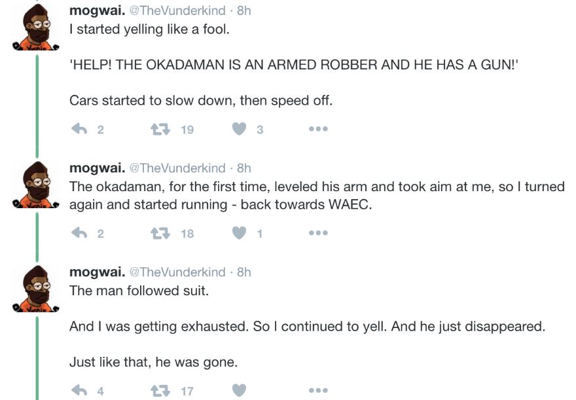Open the 8h timestamp on the third tweet

coord(243,272)
